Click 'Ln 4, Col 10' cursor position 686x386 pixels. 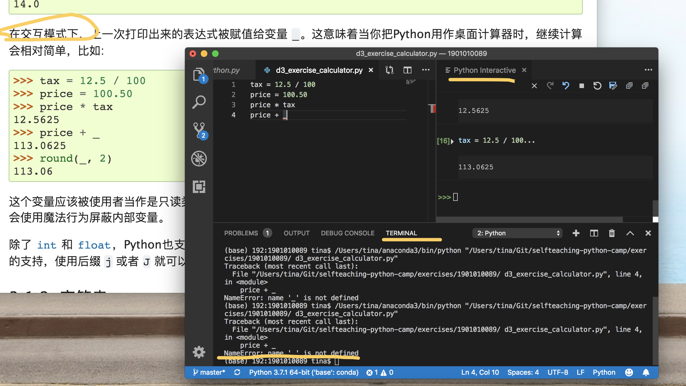click(480, 372)
